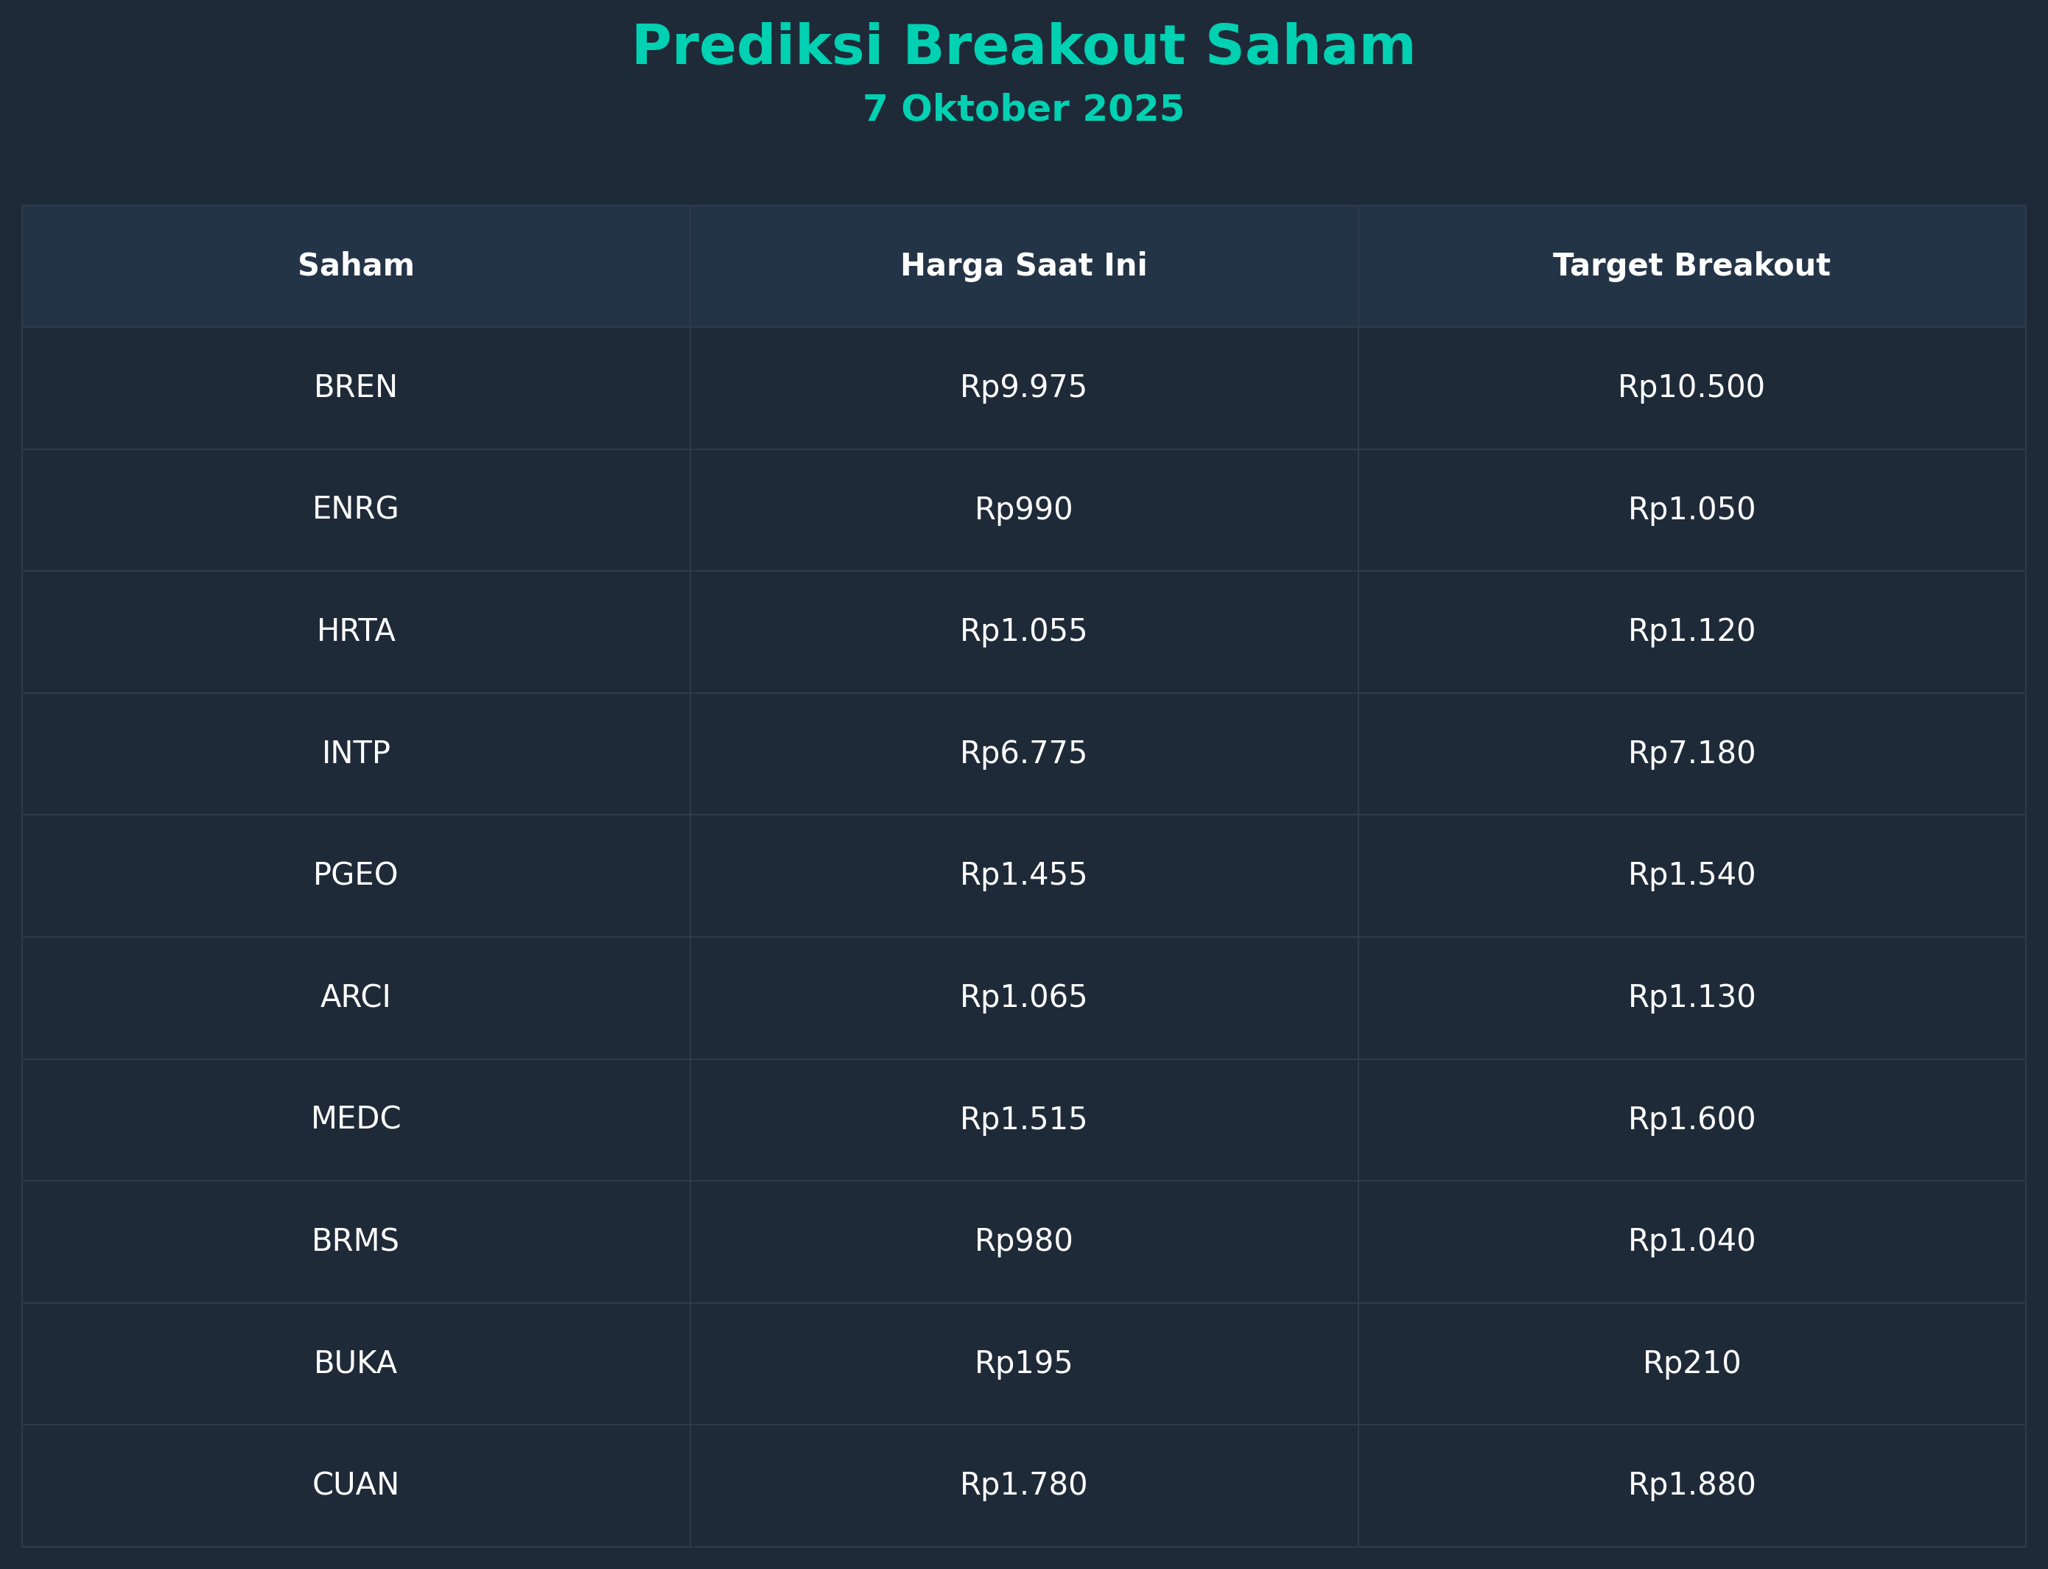
Task: Click BRMS current price Rp980
Action: point(1023,1241)
